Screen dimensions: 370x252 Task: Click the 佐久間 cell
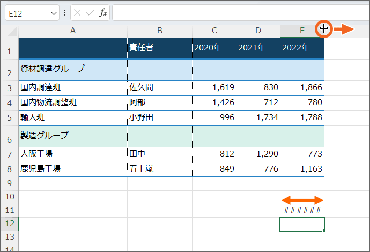[x=160, y=88]
